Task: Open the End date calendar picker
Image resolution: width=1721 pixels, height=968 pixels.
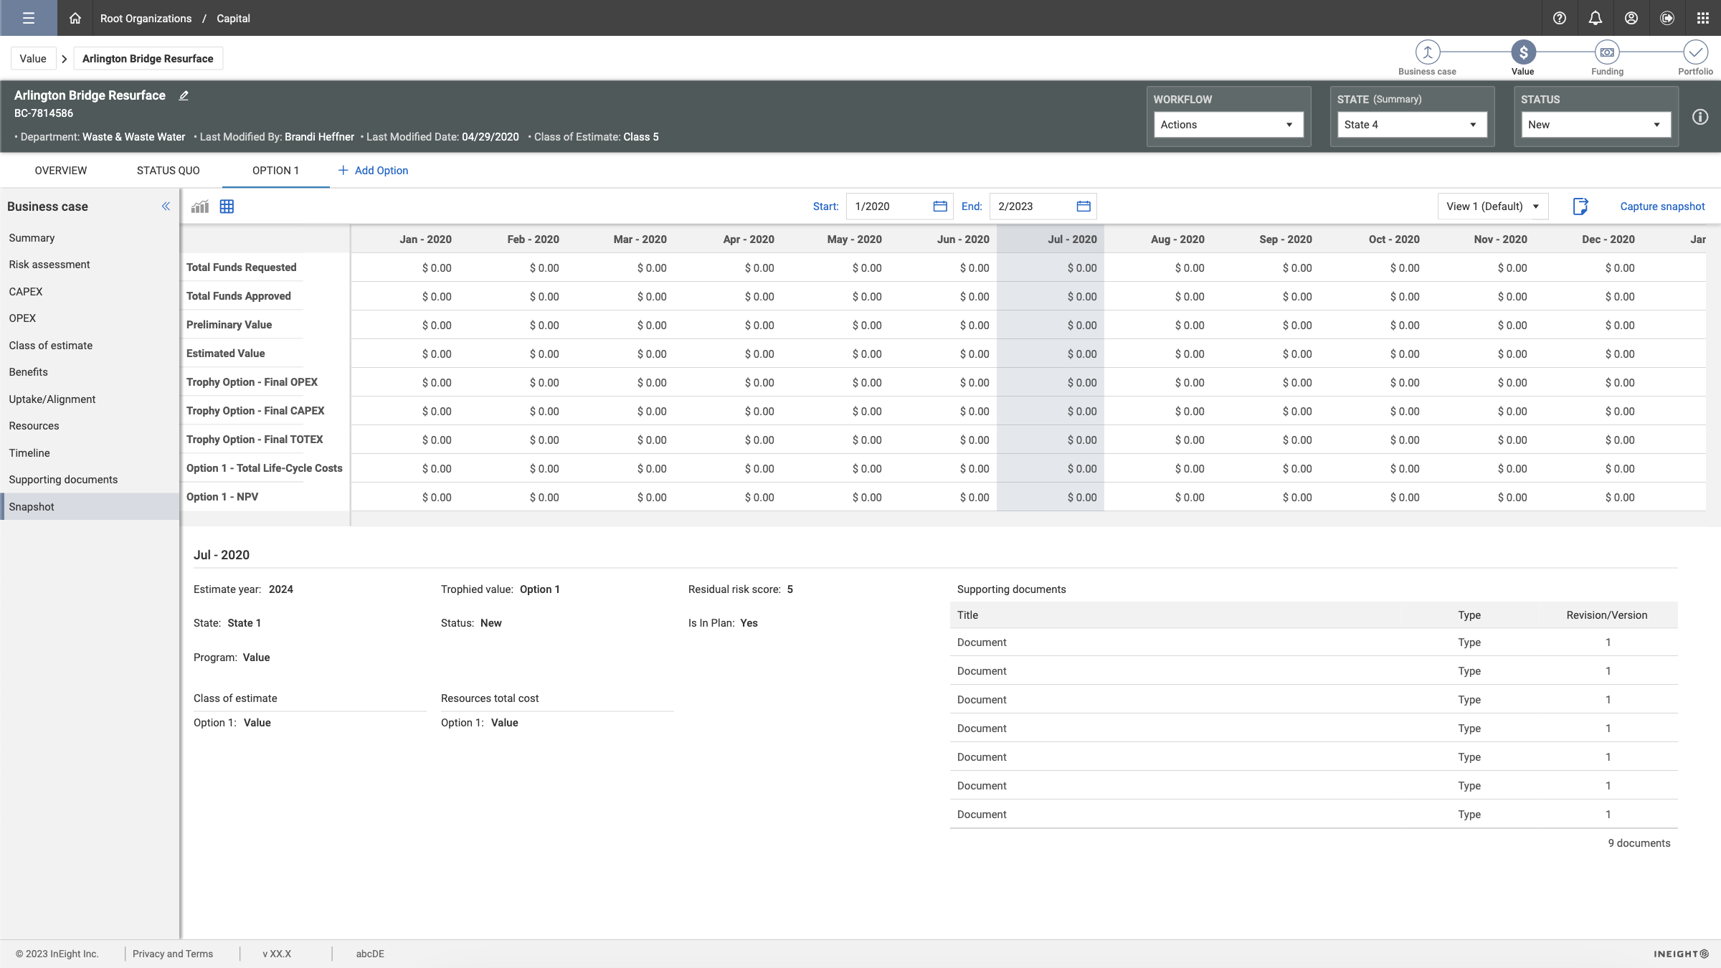Action: (x=1084, y=207)
